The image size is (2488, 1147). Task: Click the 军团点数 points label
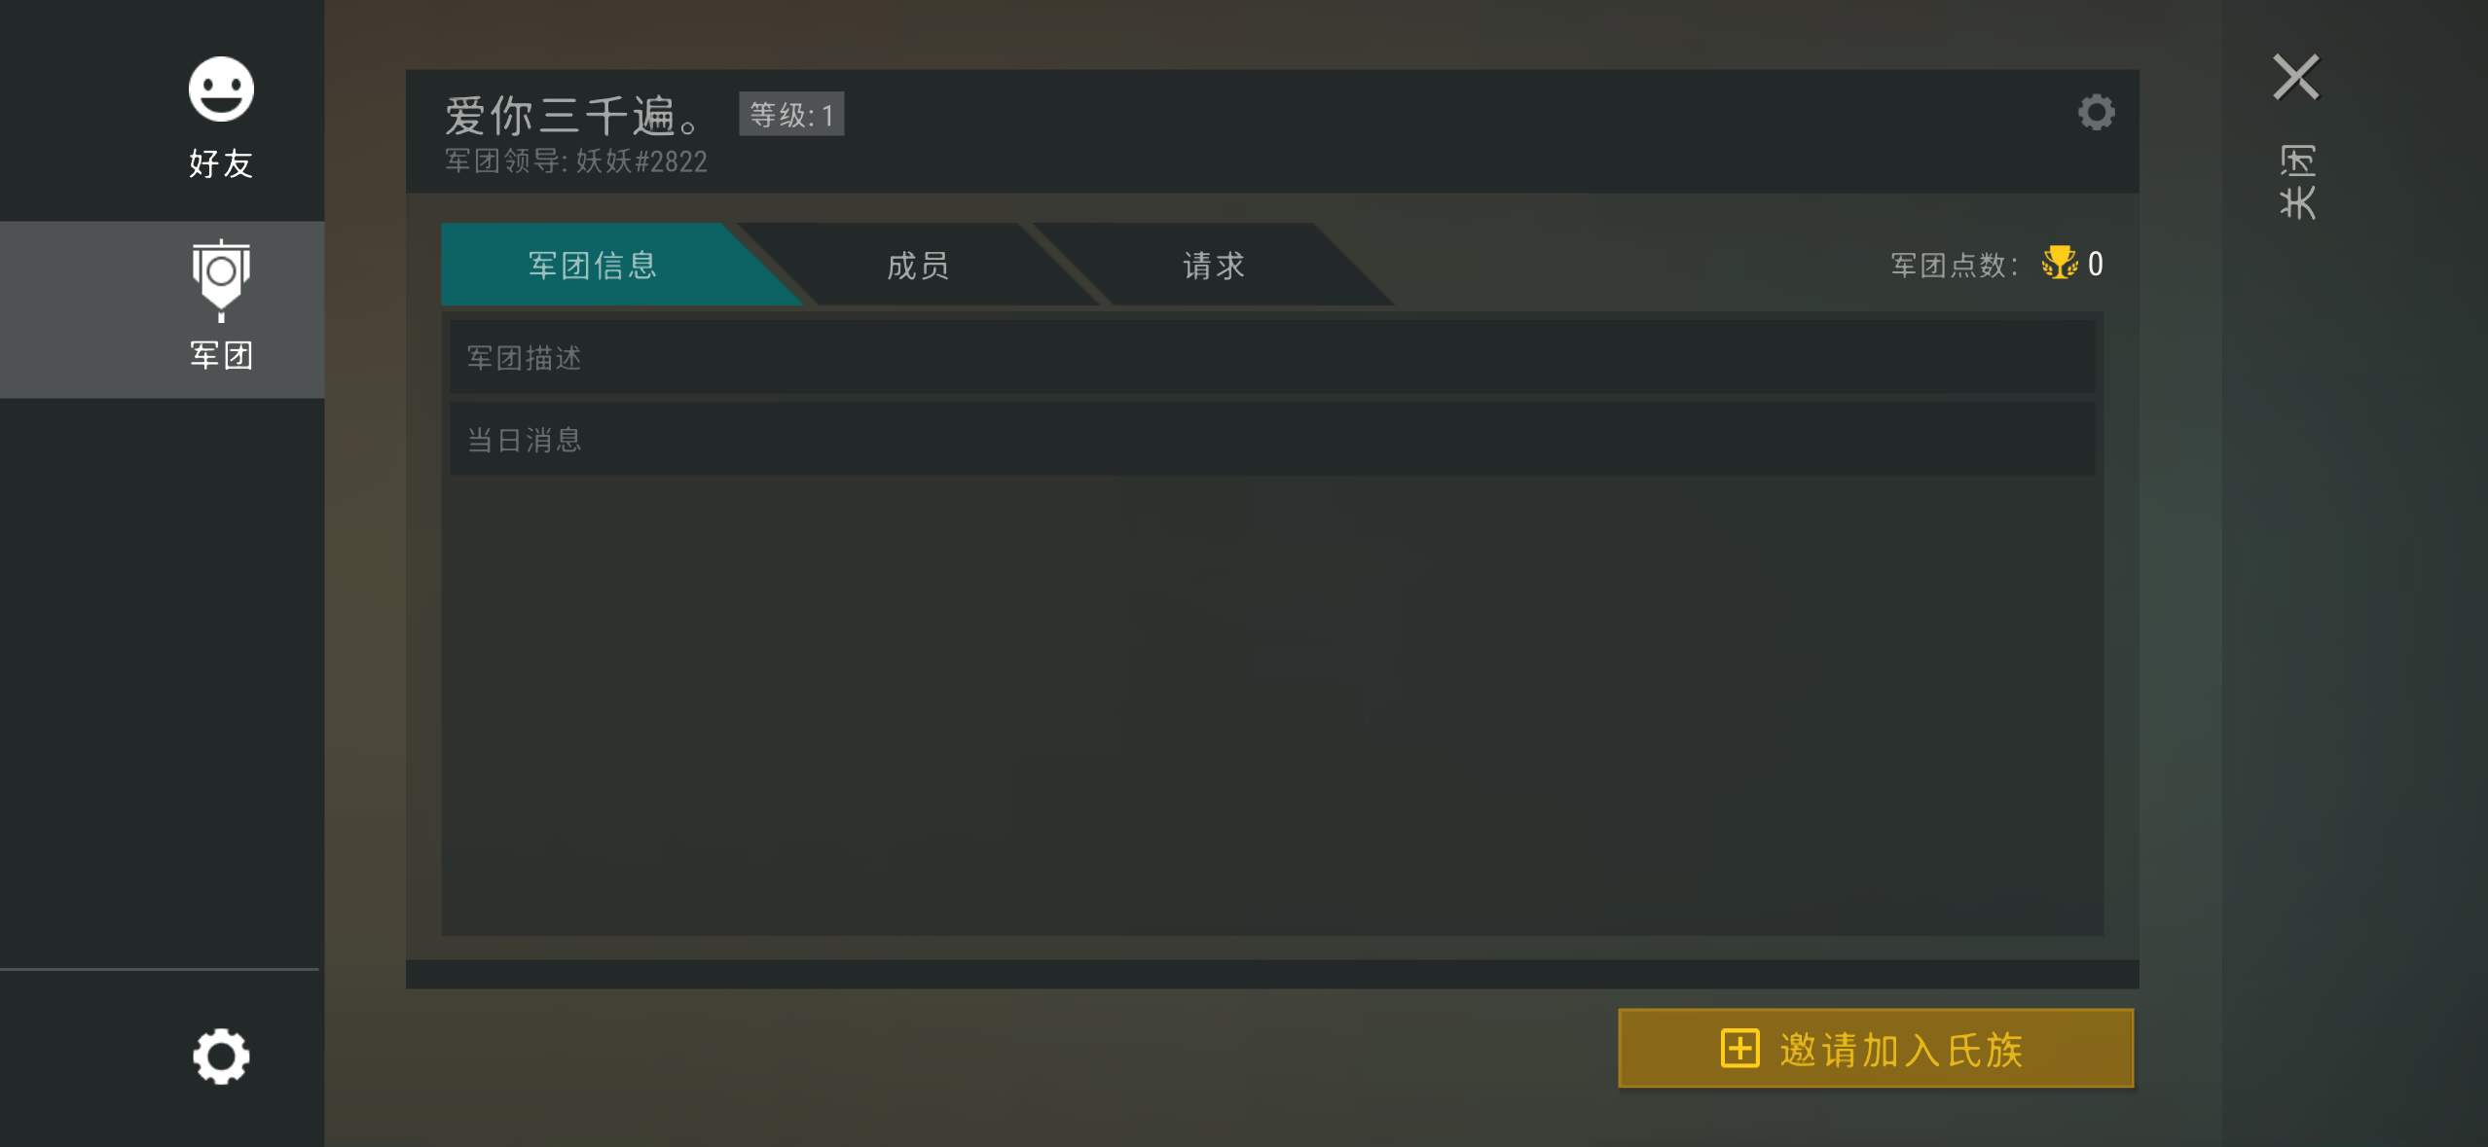click(1954, 265)
